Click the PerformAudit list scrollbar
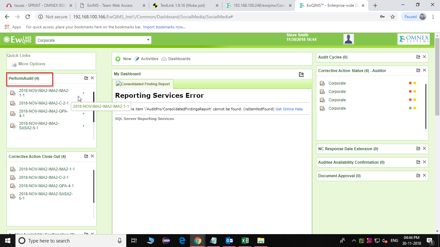 click(x=94, y=107)
